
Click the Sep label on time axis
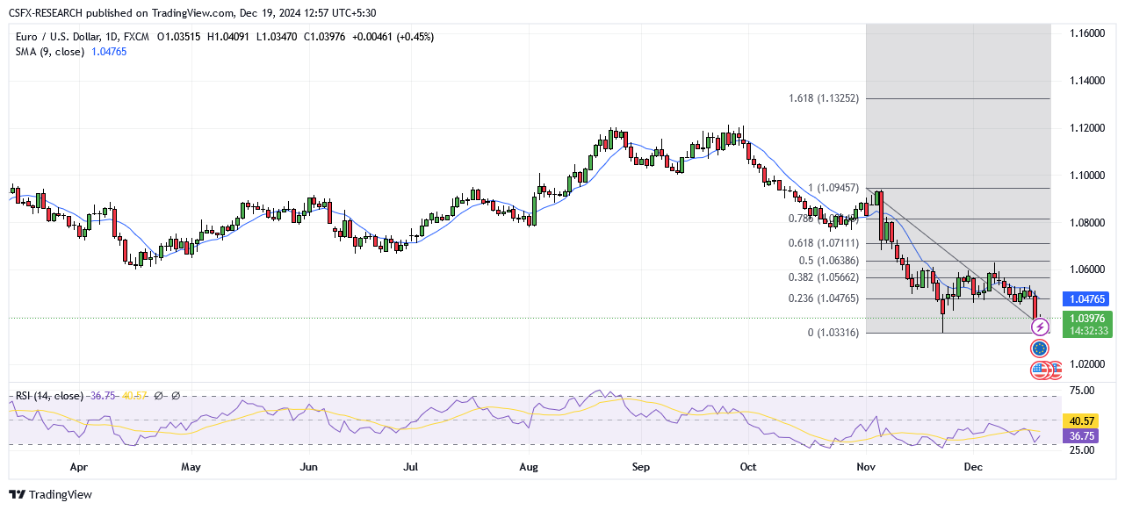641,467
